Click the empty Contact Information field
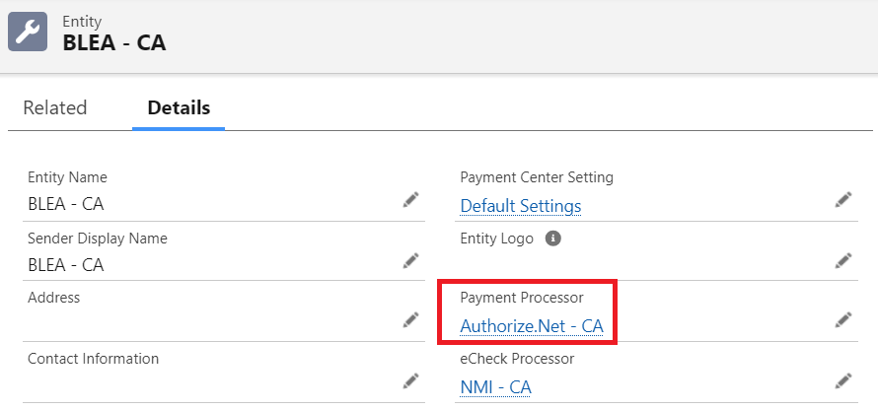The image size is (878, 410). click(197, 382)
